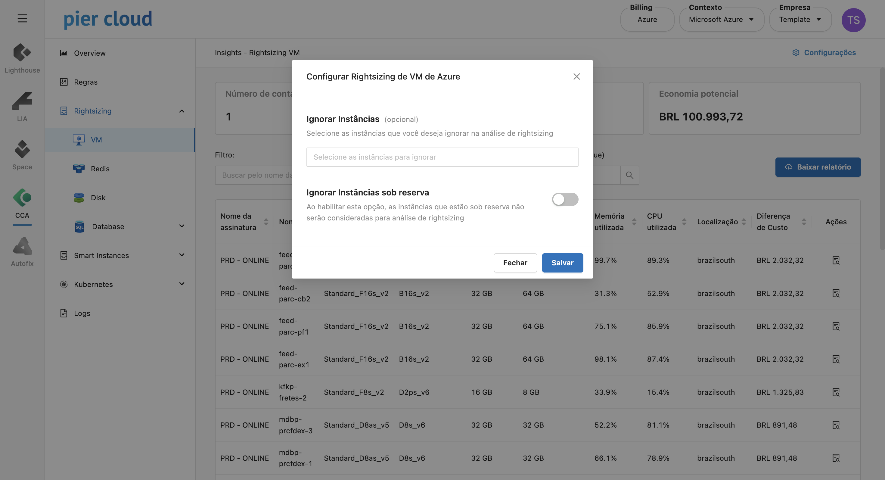Click the Fechar button

[515, 263]
